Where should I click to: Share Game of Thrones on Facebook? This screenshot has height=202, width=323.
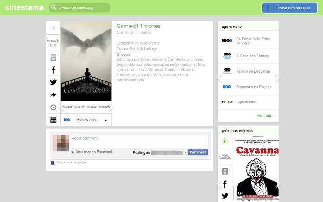coord(53,70)
